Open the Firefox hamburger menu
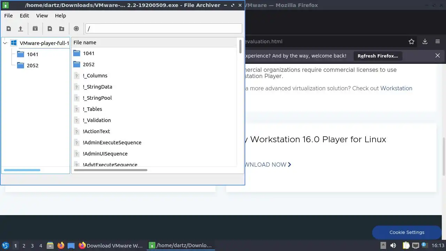446x251 pixels. pos(438,41)
